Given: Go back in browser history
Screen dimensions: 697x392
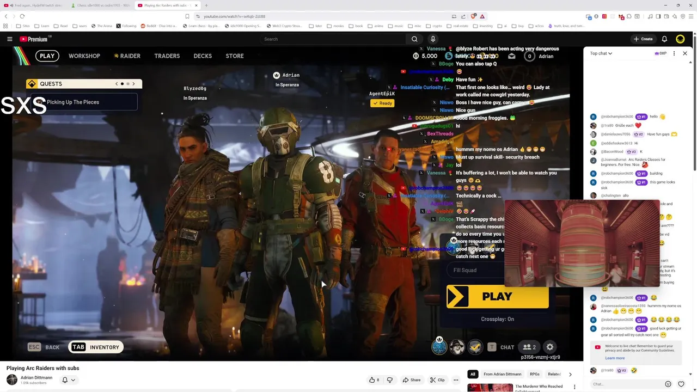Looking at the screenshot, I should coord(6,16).
